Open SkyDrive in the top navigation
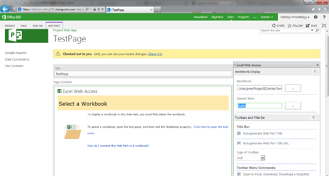The image size is (329, 176). (217, 17)
